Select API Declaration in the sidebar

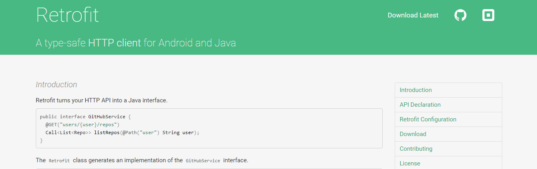[x=448, y=105]
